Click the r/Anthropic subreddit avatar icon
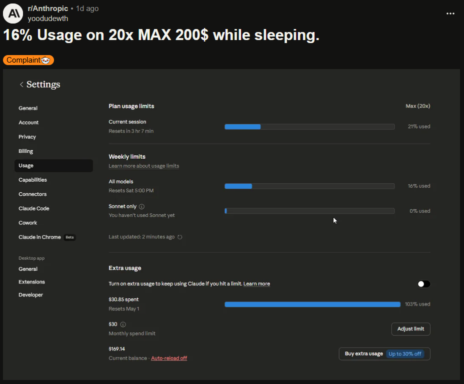The width and height of the screenshot is (464, 384). [13, 13]
